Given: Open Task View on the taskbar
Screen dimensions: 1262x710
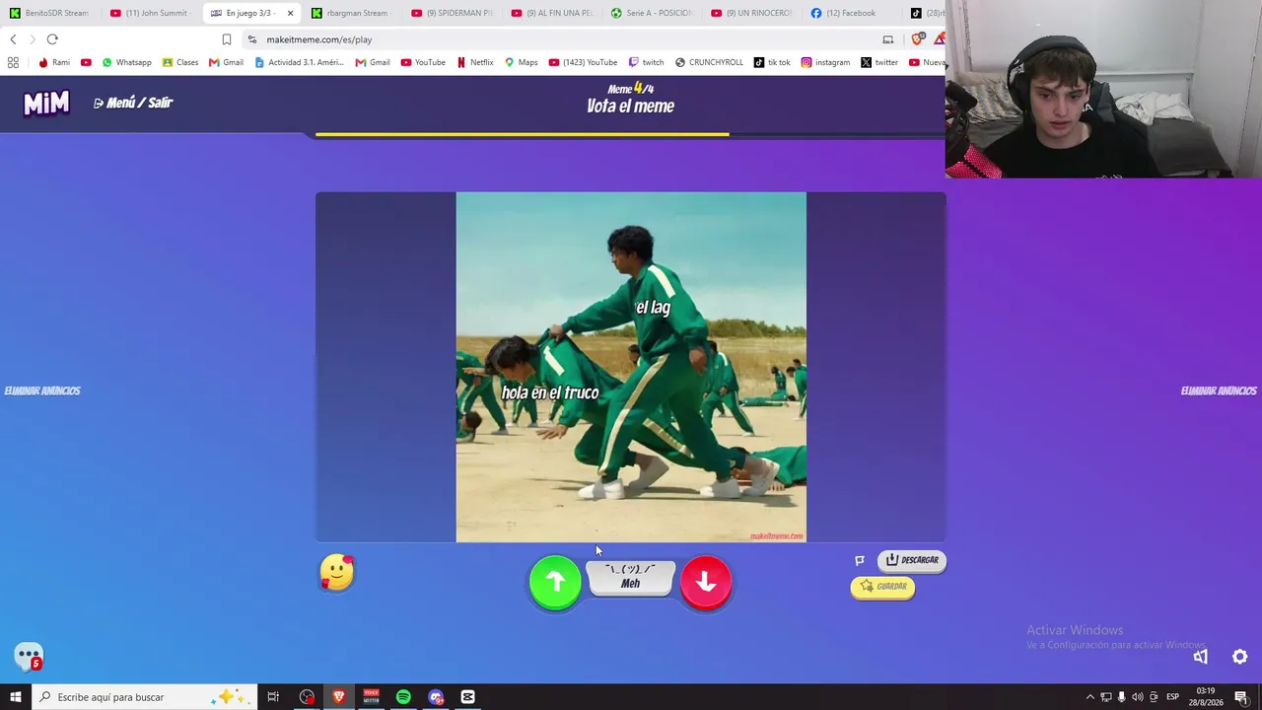Looking at the screenshot, I should (x=273, y=697).
